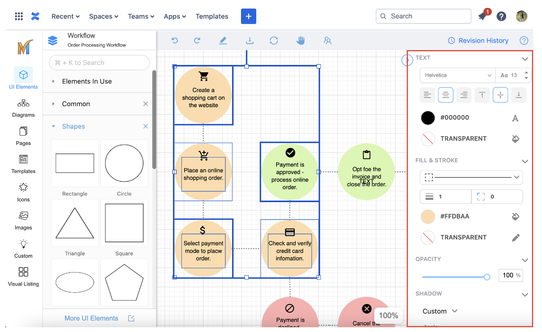
Task: Click the #FFDBAA fill color swatch
Action: point(428,217)
